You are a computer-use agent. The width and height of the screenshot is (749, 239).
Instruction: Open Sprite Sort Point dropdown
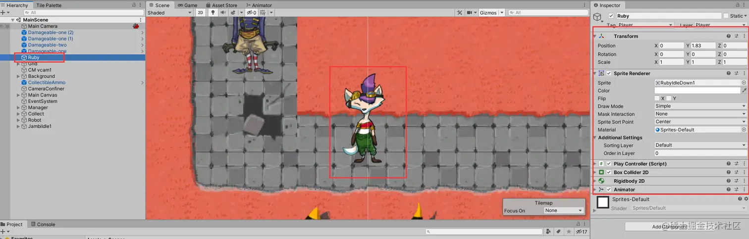click(700, 122)
